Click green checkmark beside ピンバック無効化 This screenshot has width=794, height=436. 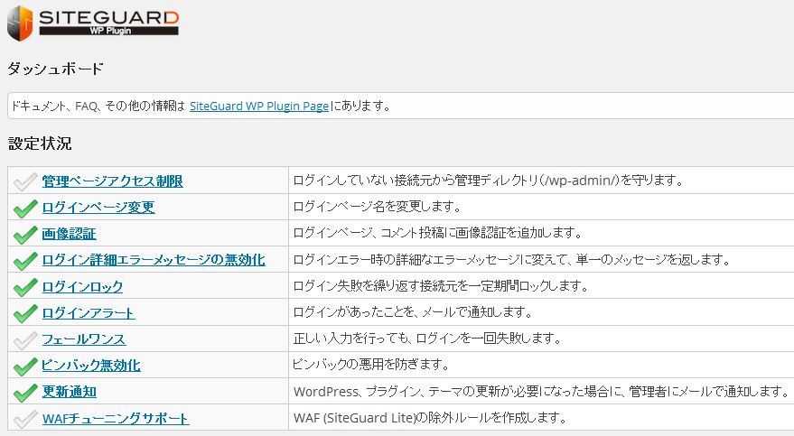tap(24, 366)
